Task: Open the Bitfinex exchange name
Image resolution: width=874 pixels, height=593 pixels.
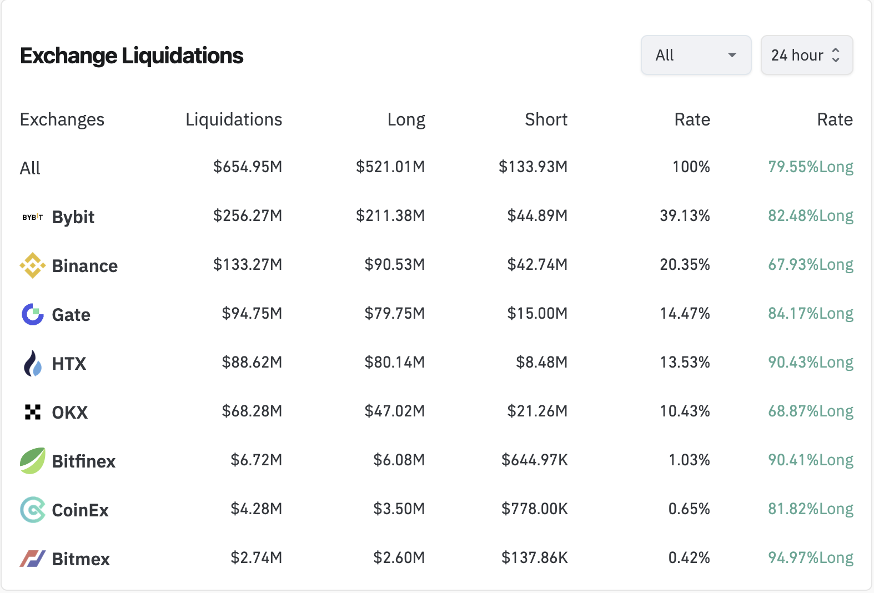Action: tap(84, 461)
